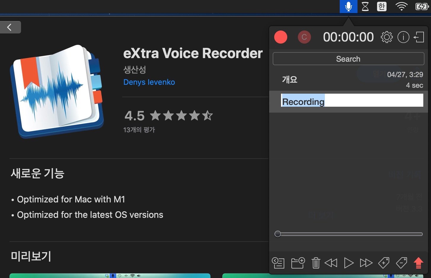This screenshot has height=278, width=431.
Task: Click the playback position slider knob
Action: tap(277, 234)
